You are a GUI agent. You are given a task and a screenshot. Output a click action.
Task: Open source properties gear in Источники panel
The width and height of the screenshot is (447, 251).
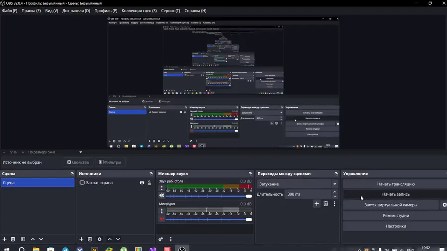click(x=100, y=239)
